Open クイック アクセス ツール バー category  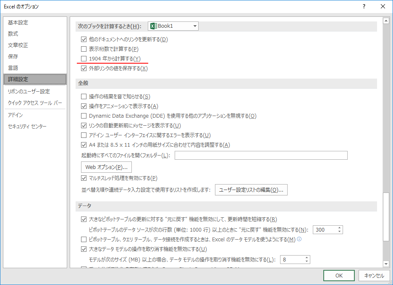point(35,103)
